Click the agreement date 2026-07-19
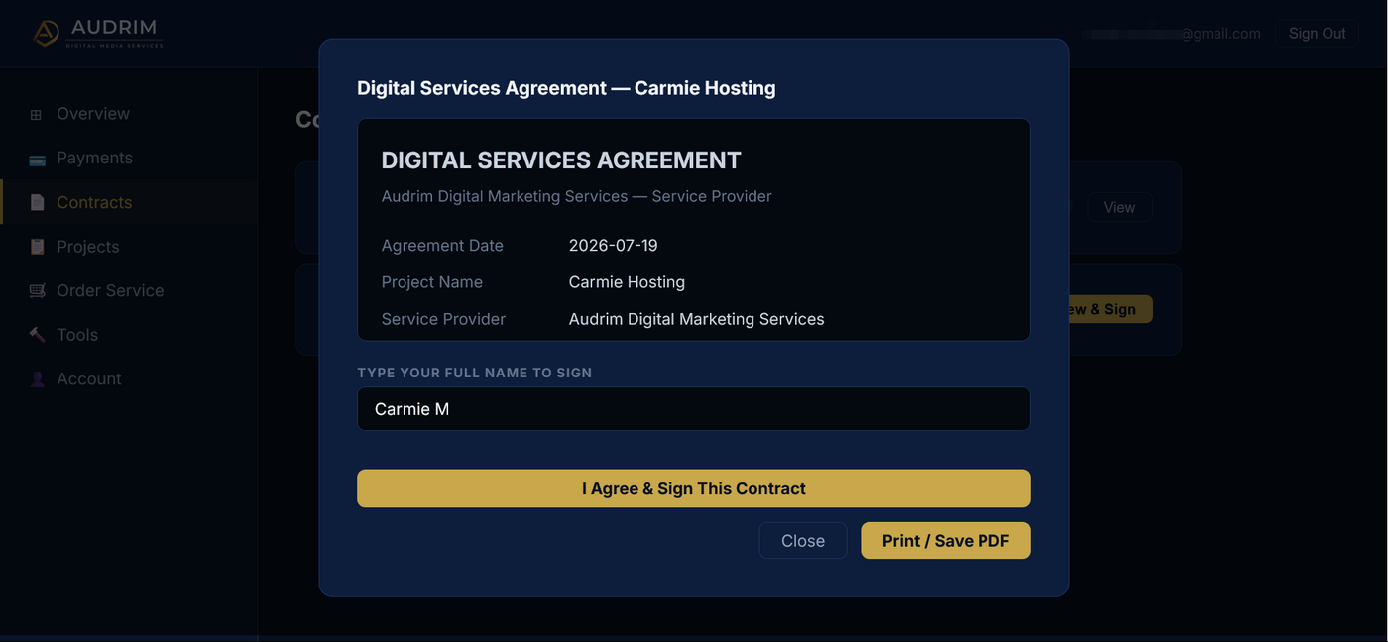1388x642 pixels. click(614, 245)
